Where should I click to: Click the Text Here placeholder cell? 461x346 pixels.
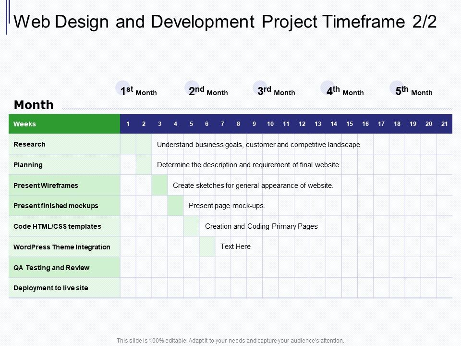(236, 247)
